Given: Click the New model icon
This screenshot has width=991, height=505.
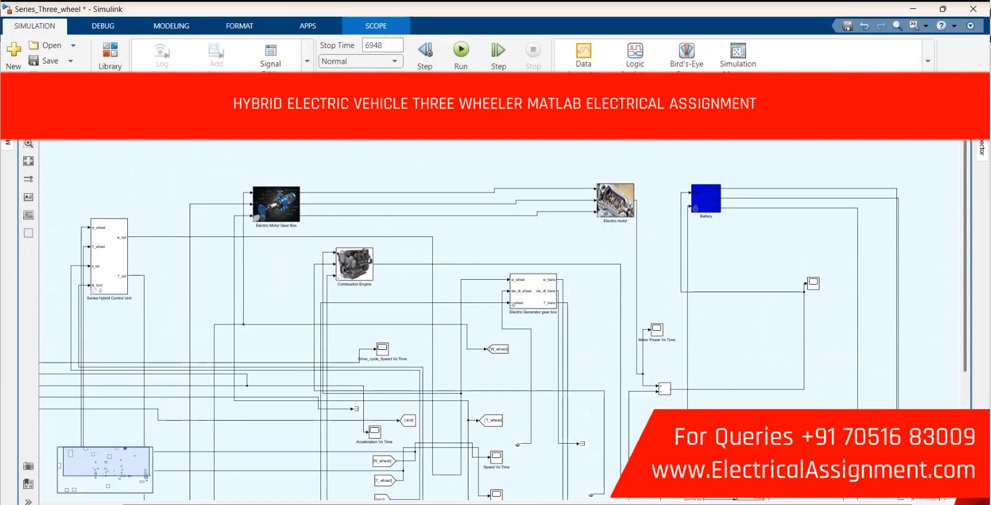Looking at the screenshot, I should click(x=13, y=50).
